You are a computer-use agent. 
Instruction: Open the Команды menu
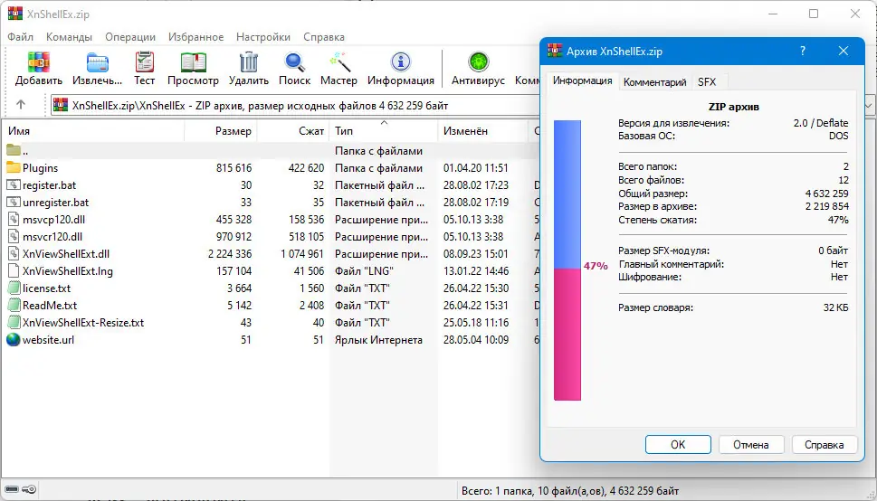[x=70, y=37]
